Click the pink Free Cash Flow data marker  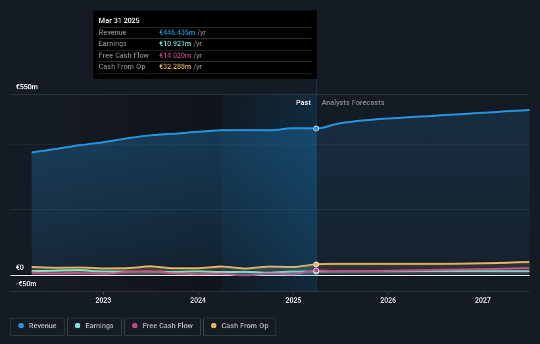pos(316,270)
